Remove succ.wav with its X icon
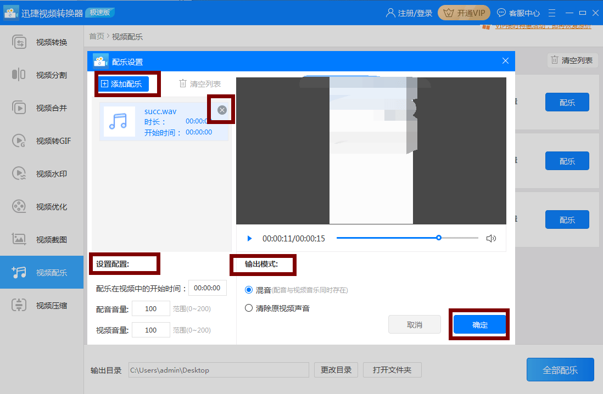 click(222, 110)
